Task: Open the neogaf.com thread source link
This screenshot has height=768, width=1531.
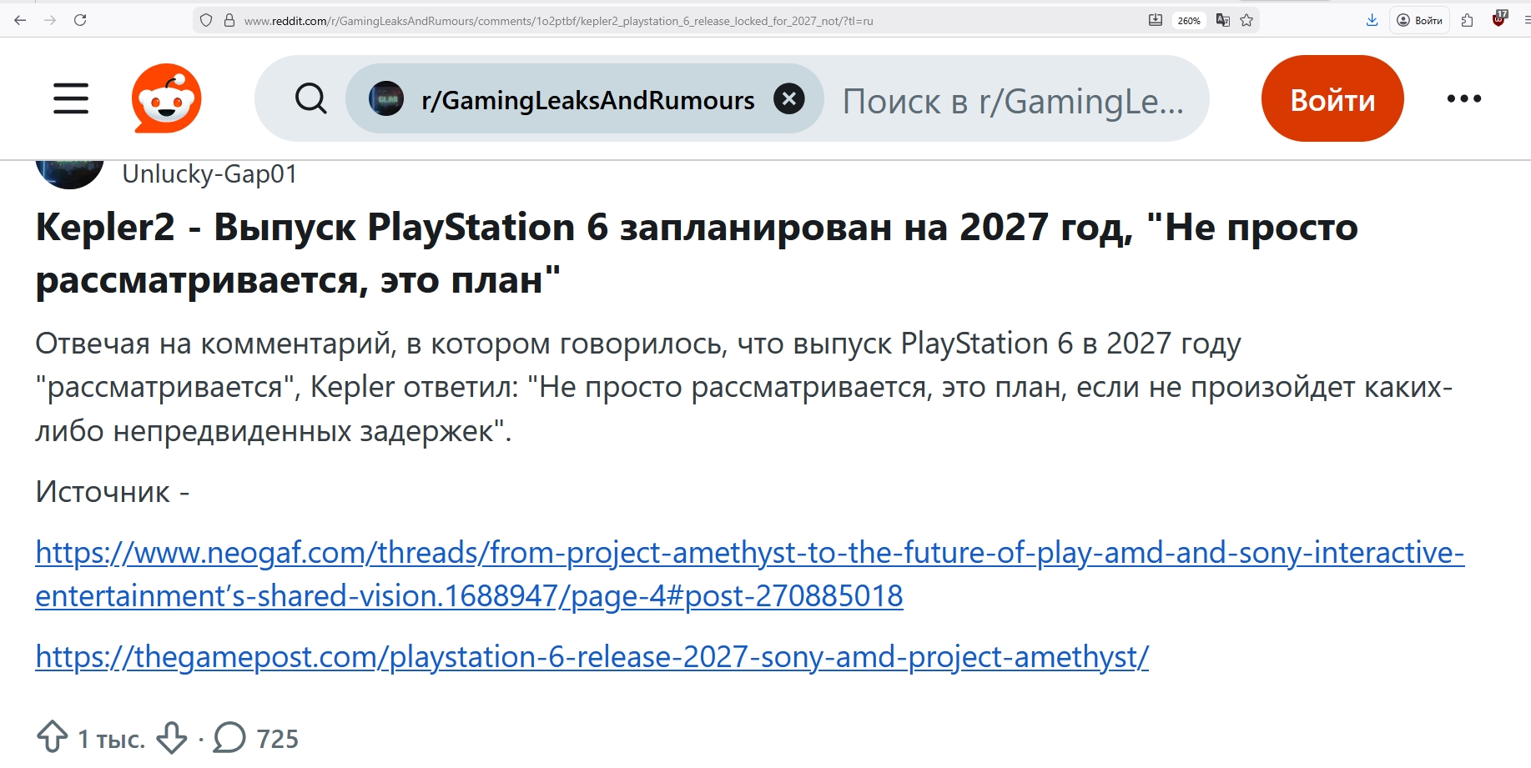Action: 750,574
